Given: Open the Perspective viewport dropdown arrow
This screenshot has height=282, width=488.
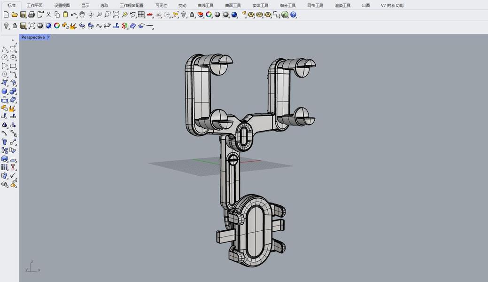Looking at the screenshot, I should coord(48,37).
